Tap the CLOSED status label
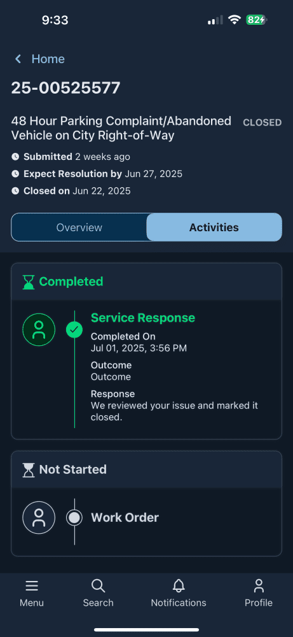The image size is (293, 637). (262, 123)
